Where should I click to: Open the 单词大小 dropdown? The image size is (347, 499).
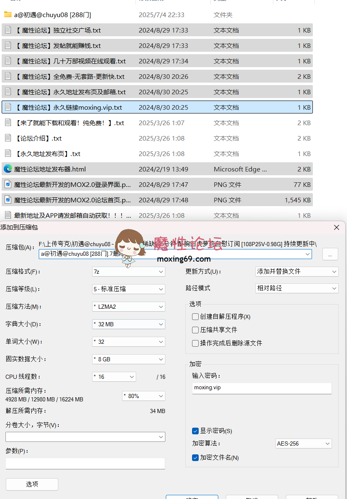(128, 341)
